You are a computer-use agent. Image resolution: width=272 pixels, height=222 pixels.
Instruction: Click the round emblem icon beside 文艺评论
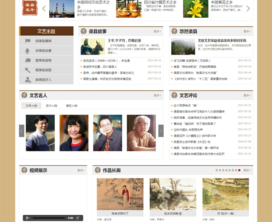[174, 95]
